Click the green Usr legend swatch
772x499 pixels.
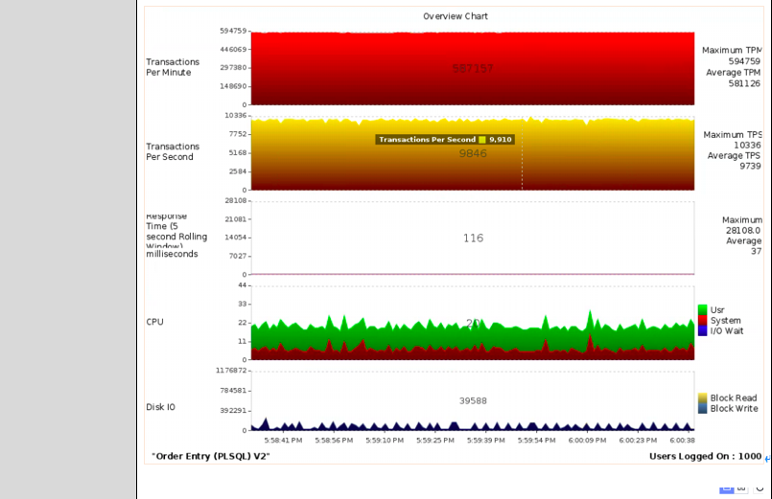point(703,309)
